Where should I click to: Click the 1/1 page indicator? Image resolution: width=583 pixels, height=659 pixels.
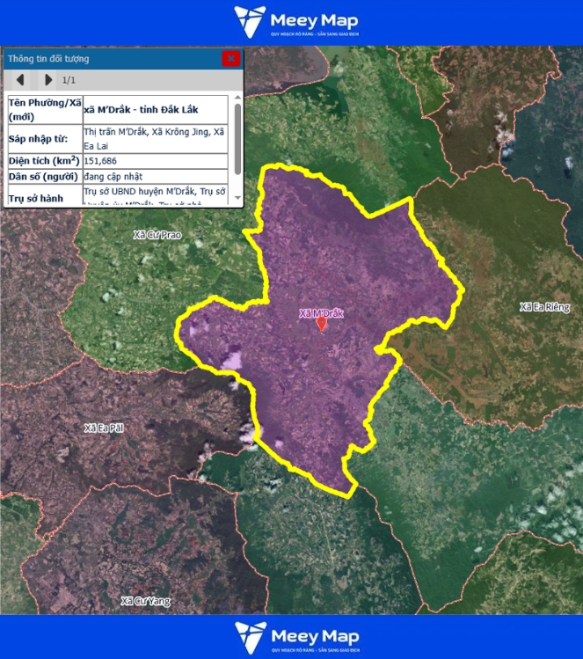pos(69,80)
